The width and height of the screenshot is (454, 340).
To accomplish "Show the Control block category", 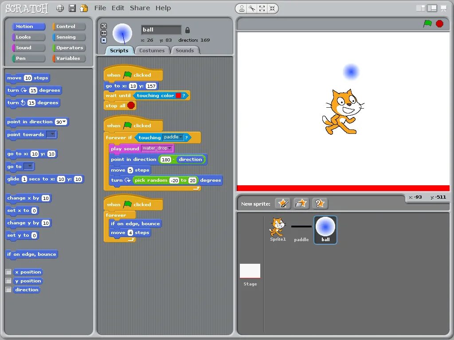I will pyautogui.click(x=69, y=26).
